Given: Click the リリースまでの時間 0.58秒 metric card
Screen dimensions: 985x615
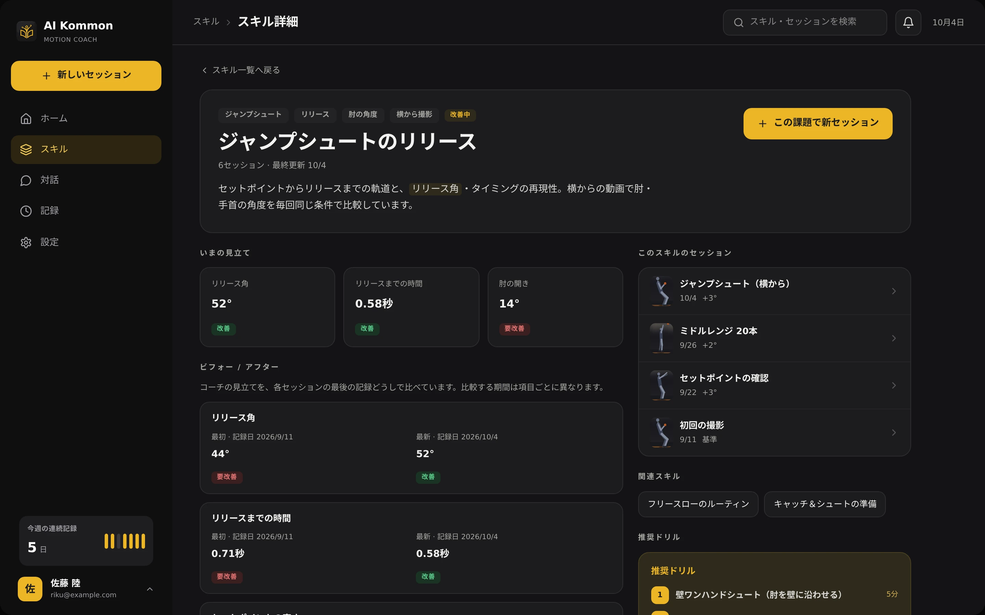Looking at the screenshot, I should (x=411, y=307).
